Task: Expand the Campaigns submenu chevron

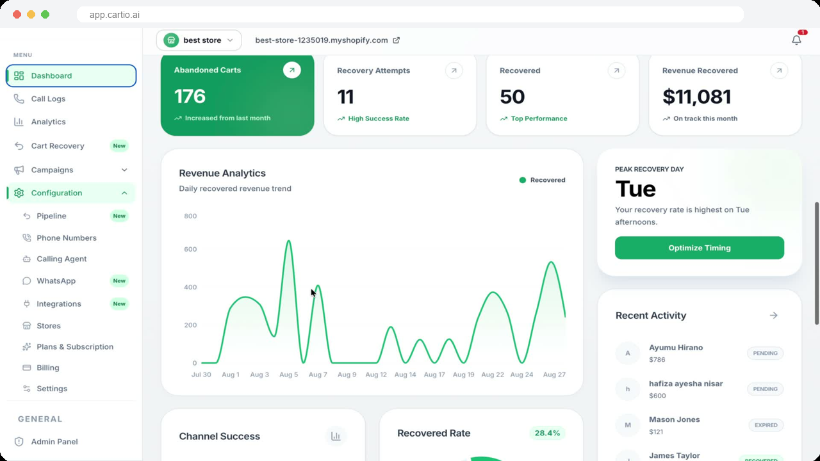Action: (x=124, y=170)
